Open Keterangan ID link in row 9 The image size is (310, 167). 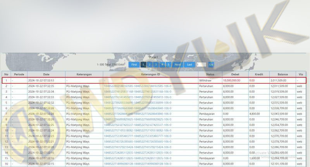138,125
